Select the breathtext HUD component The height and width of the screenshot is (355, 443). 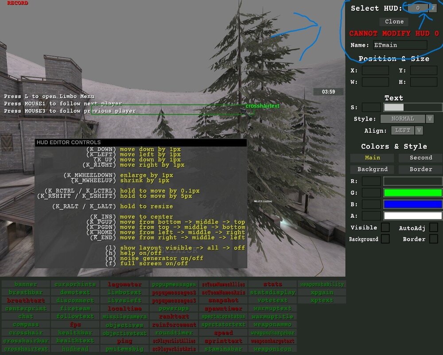coord(26,300)
